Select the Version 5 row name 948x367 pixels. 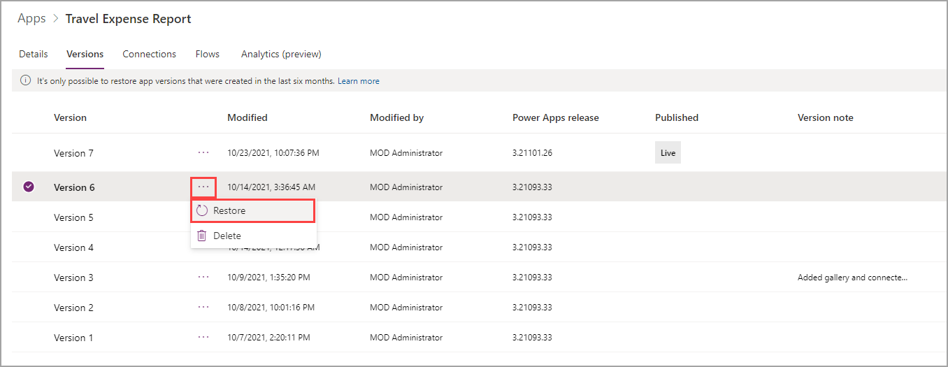[73, 217]
